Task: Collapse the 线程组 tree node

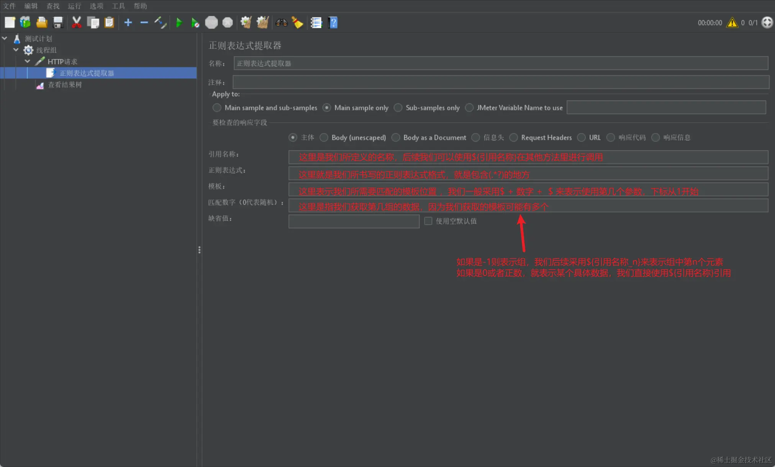Action: [x=16, y=50]
